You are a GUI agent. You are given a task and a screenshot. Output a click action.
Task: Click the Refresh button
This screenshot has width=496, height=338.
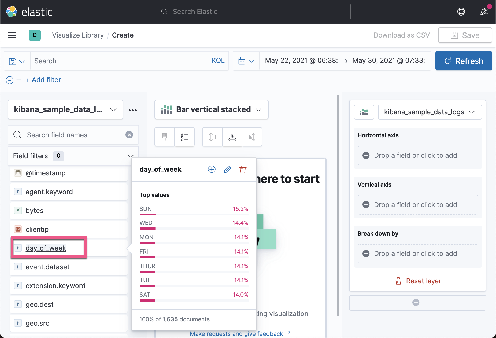pos(464,61)
